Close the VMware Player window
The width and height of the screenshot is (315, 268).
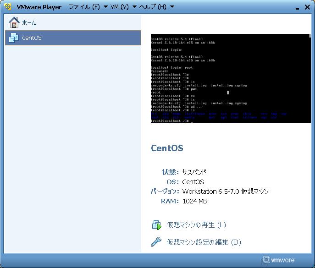[x=307, y=7]
